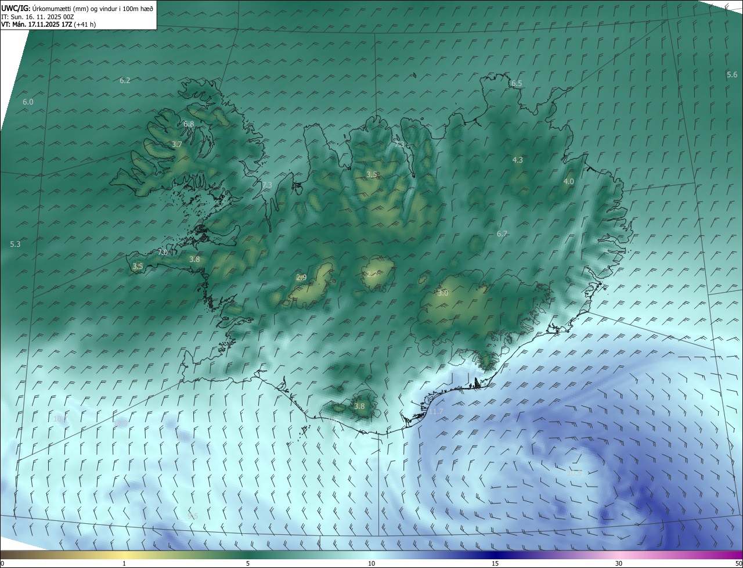This screenshot has height=568, width=743.
Task: Click the 1 label on the color scale
Action: (124, 563)
